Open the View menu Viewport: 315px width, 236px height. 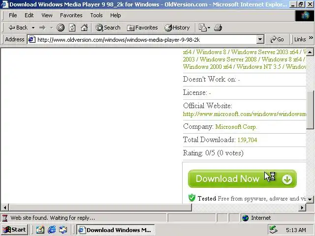point(47,15)
